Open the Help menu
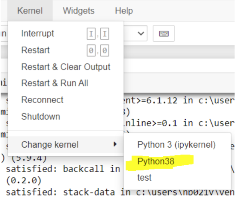Screen dimensions: 236x197 [124, 11]
